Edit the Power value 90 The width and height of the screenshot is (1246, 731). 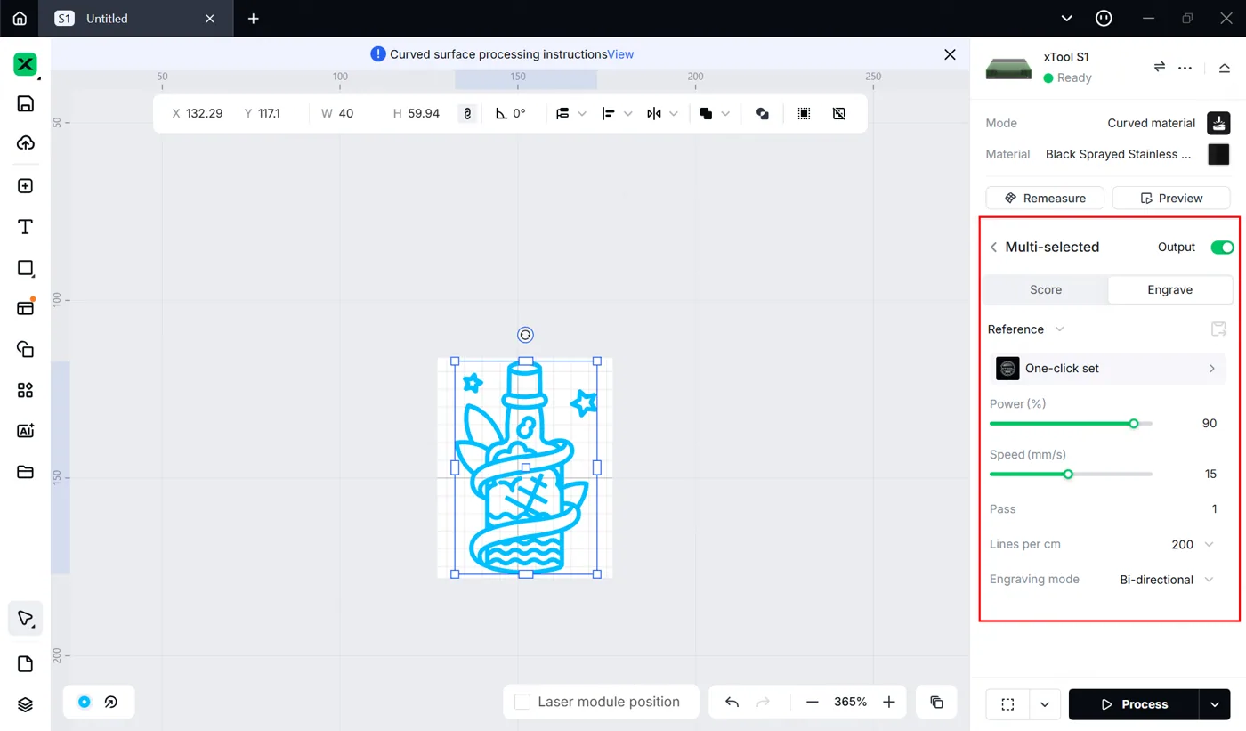pyautogui.click(x=1209, y=424)
